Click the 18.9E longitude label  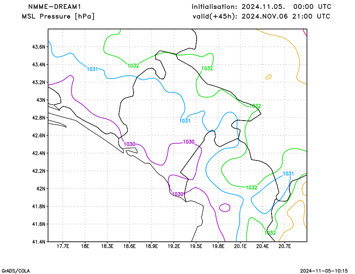(x=152, y=247)
